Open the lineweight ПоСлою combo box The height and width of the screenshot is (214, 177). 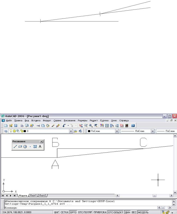point(166,131)
